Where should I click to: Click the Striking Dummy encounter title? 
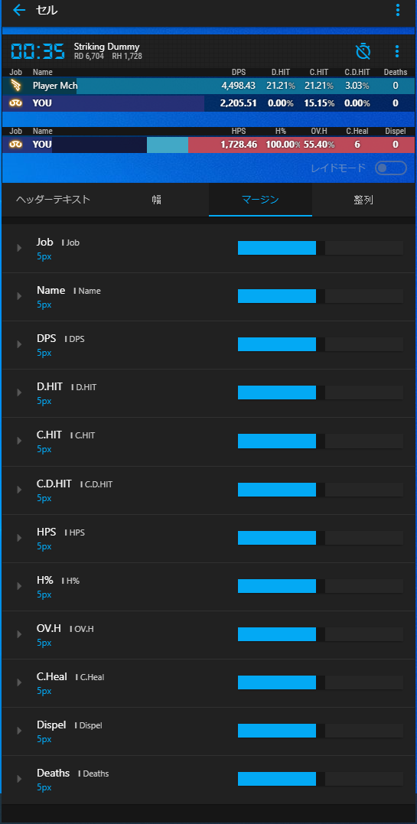tap(107, 47)
